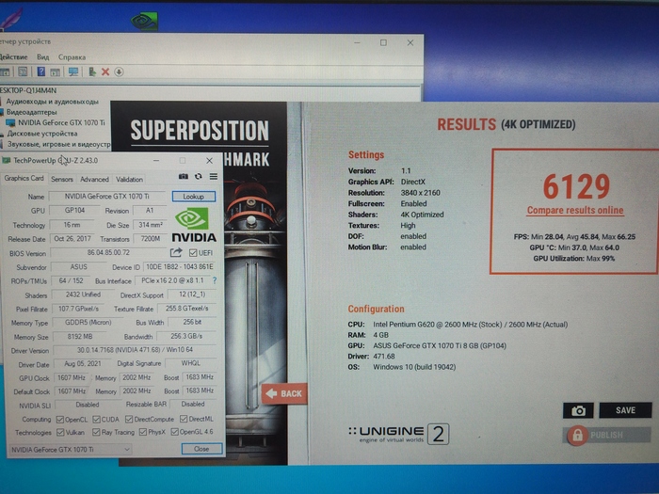659x494 pixels.
Task: Click the BIOS Version field 86.04.85.00.72
Action: pos(108,252)
